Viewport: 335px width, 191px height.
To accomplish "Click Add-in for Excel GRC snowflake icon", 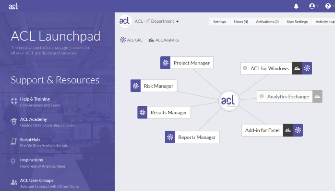I will point(298,130).
